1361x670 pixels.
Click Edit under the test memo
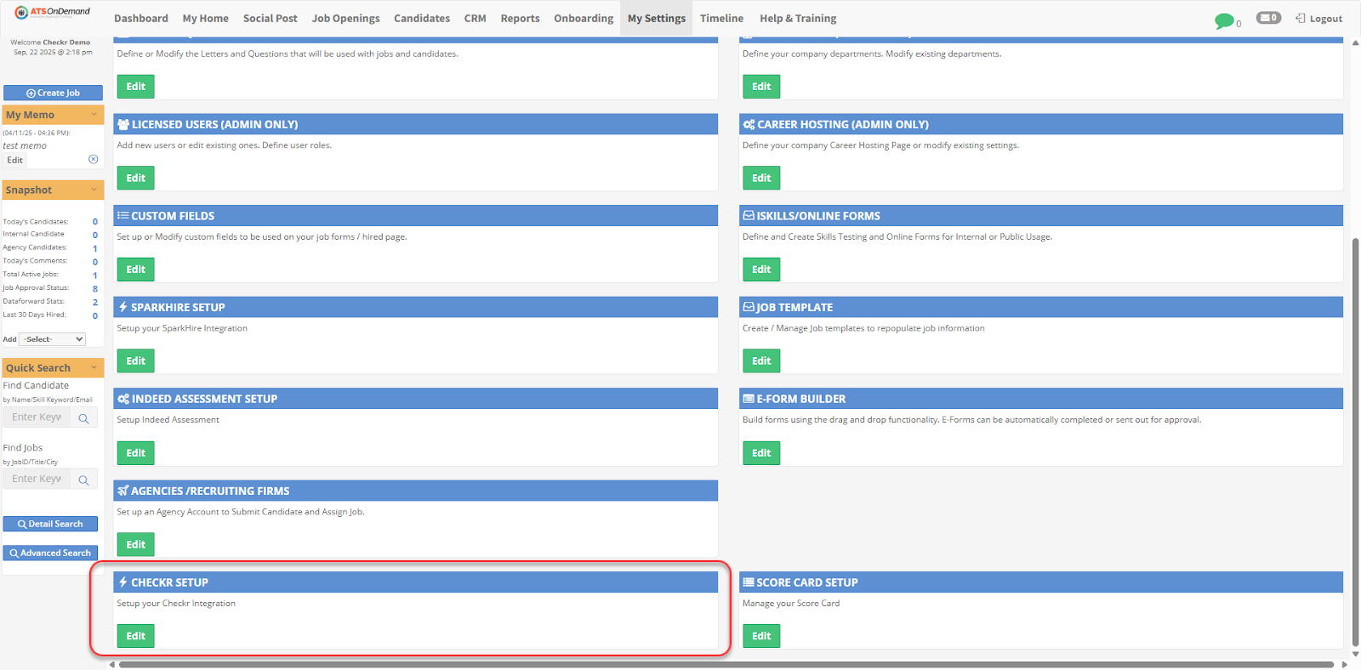15,160
